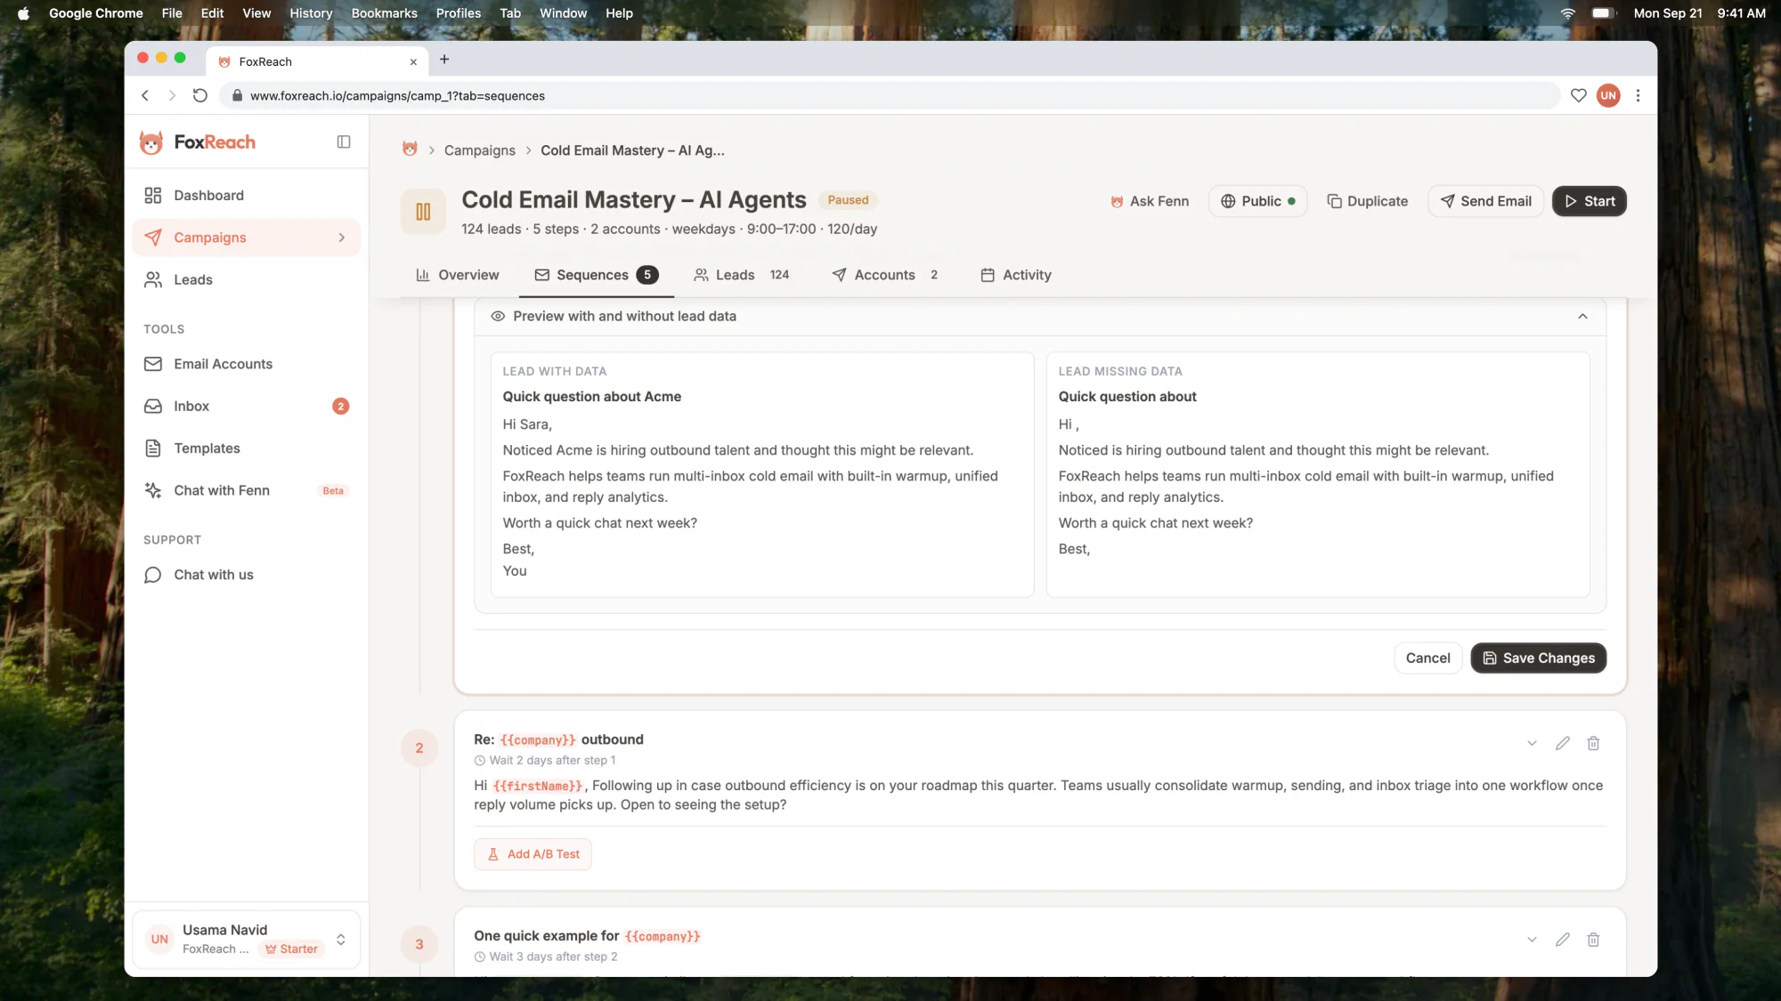Click the Wi-Fi status icon
The height and width of the screenshot is (1001, 1781).
1568,13
